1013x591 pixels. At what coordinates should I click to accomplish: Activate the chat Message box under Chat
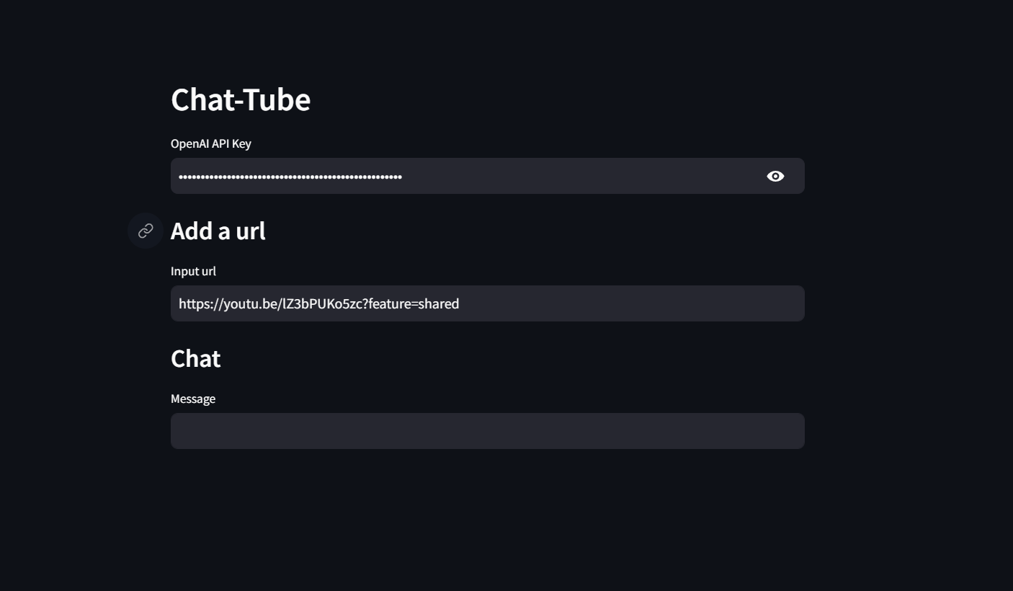click(488, 431)
